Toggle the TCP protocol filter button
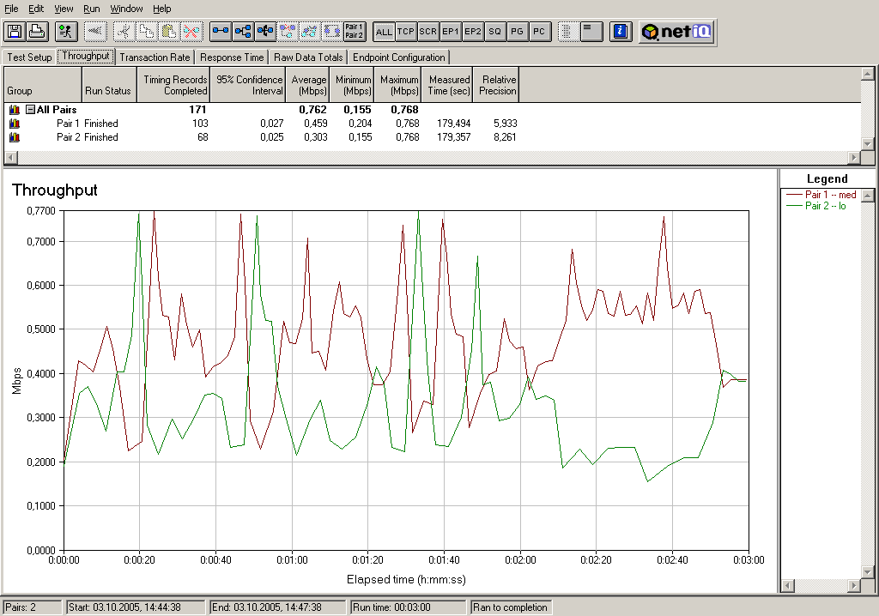Image resolution: width=879 pixels, height=616 pixels. click(406, 32)
